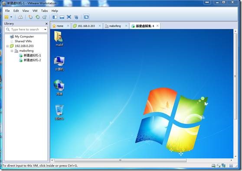Close the Library panel
The height and width of the screenshot is (171, 242).
coord(46,24)
